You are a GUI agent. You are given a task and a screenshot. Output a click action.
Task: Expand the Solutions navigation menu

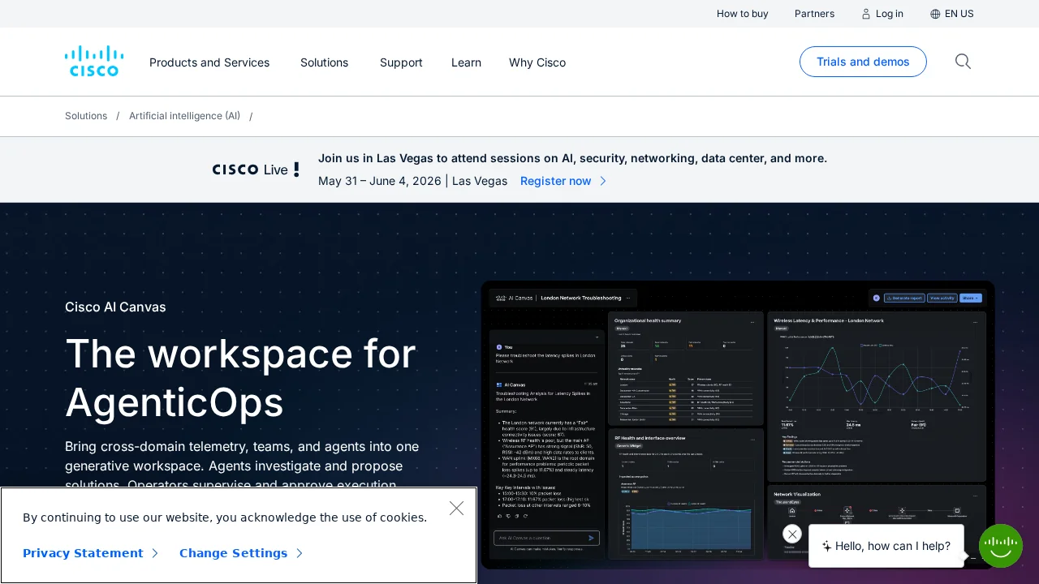324,62
